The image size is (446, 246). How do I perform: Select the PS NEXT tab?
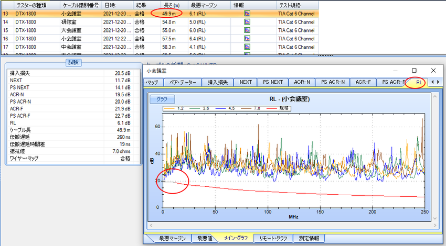(x=273, y=82)
